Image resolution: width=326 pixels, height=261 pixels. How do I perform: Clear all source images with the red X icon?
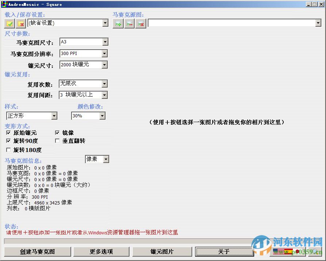[141, 23]
